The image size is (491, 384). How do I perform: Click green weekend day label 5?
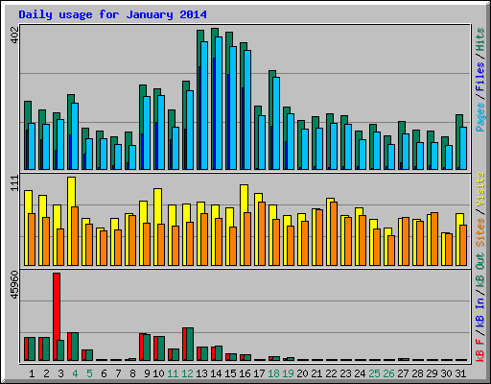89,373
